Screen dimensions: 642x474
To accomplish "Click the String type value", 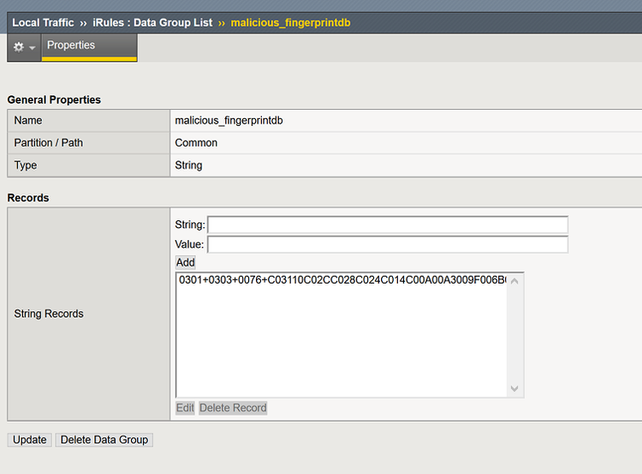I will click(188, 165).
